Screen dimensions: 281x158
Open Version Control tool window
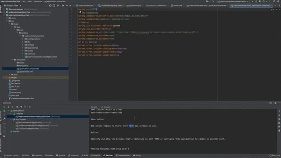[11, 155]
